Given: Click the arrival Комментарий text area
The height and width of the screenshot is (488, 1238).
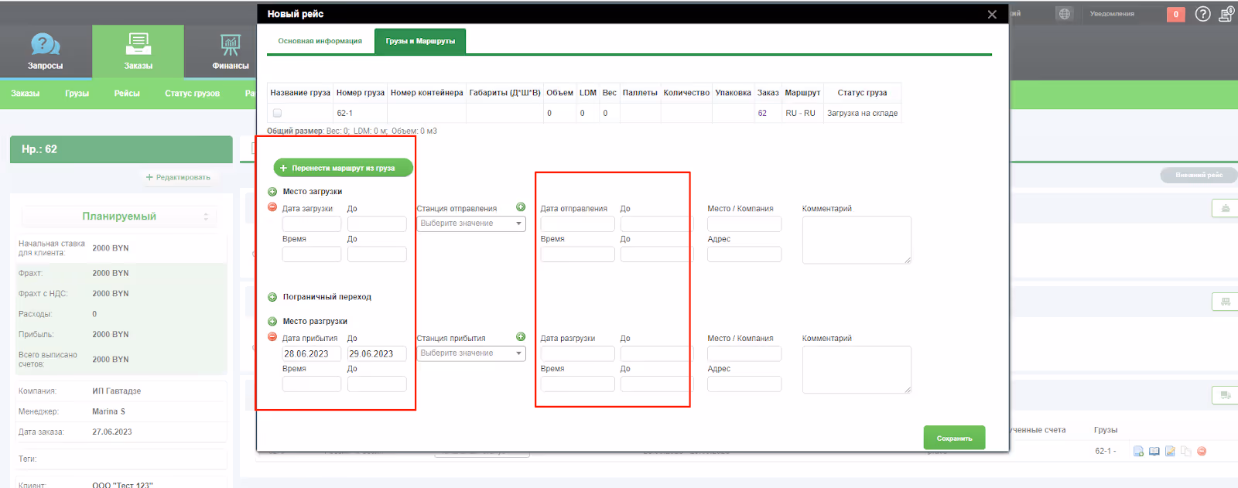Looking at the screenshot, I should (x=857, y=370).
